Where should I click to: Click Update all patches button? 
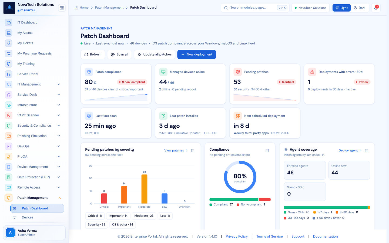tap(155, 55)
